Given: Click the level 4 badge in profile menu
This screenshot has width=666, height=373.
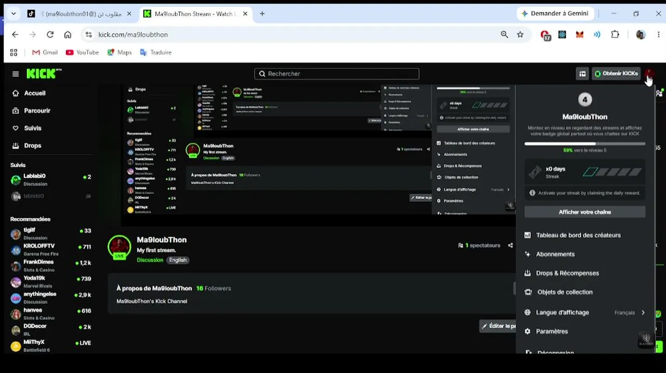Looking at the screenshot, I should (x=585, y=99).
